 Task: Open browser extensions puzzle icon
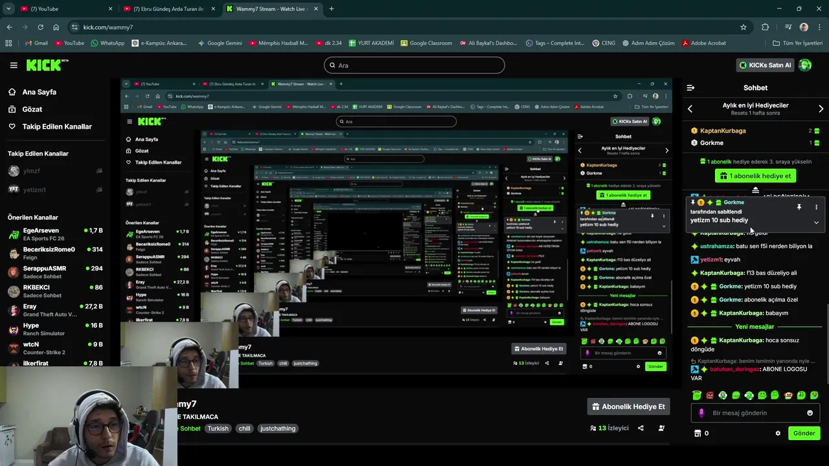[x=765, y=27]
